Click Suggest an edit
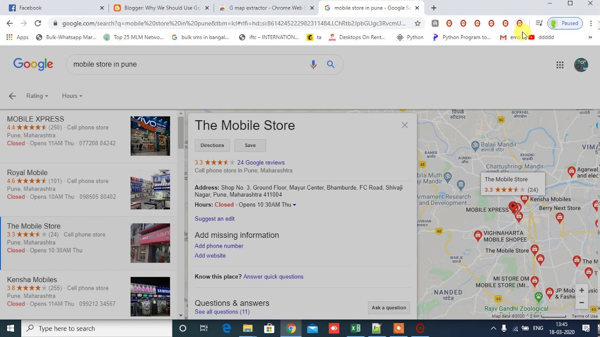 click(215, 219)
